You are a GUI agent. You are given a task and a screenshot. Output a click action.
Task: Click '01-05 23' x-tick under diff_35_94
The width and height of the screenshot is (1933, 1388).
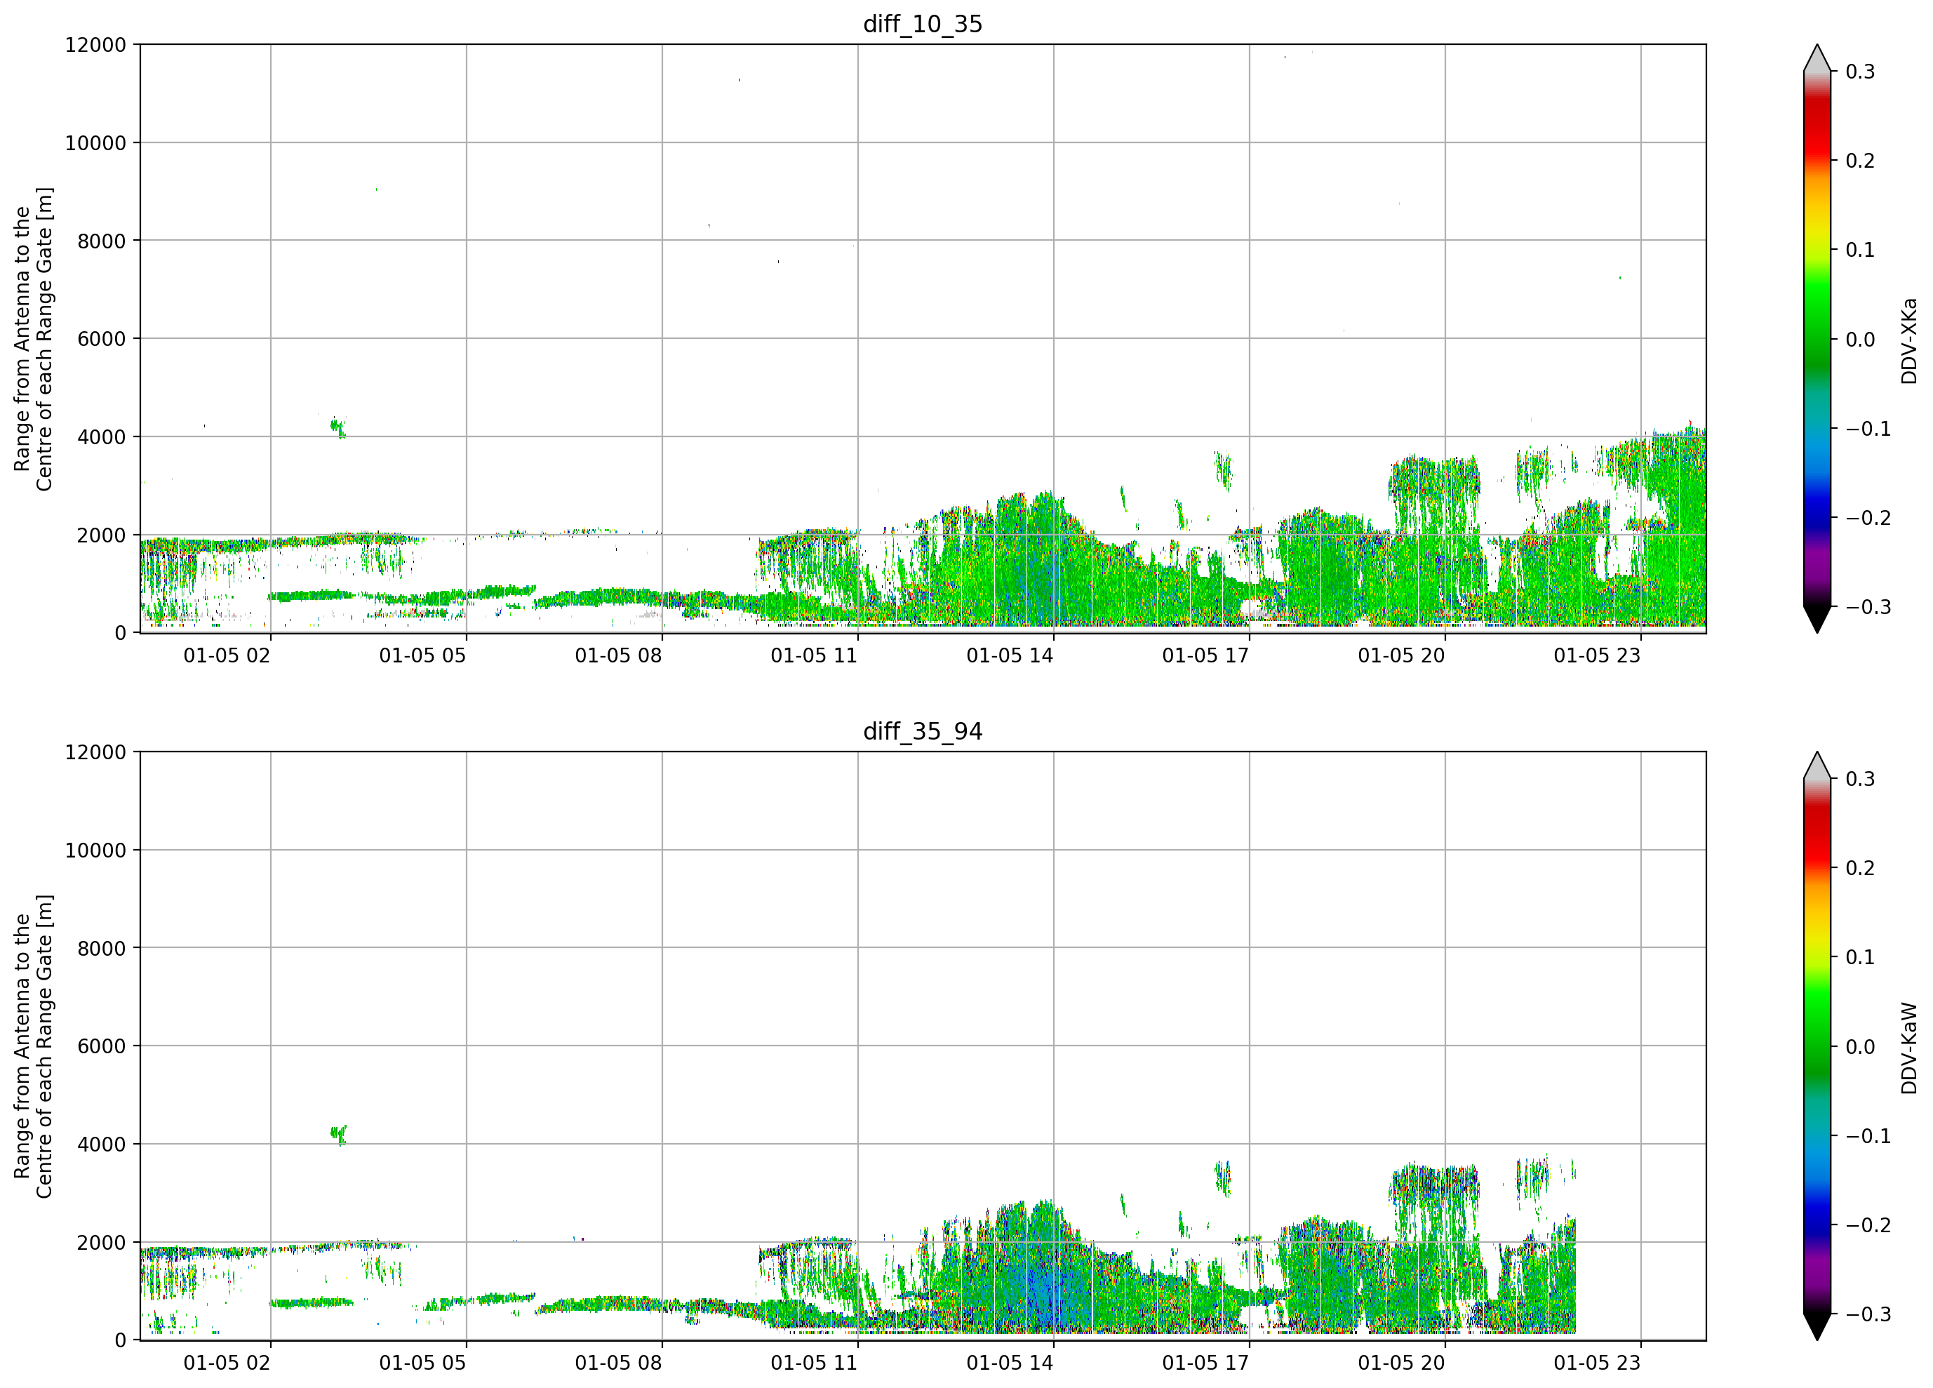point(1597,1363)
